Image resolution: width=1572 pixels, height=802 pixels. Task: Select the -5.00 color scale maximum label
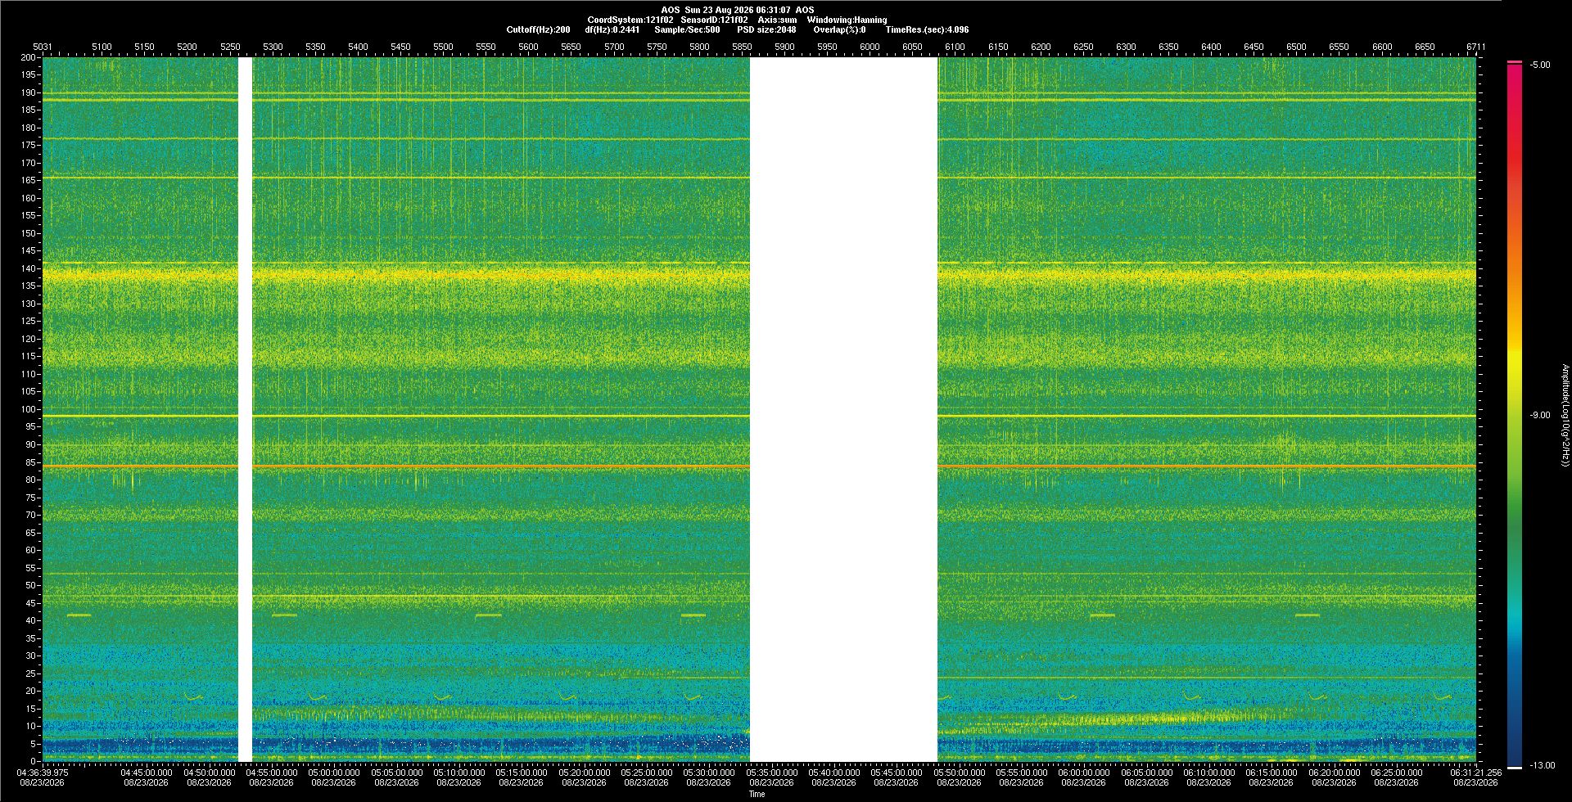tap(1540, 65)
